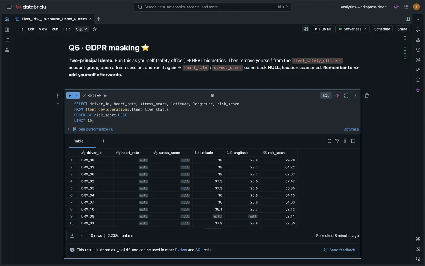Viewport: 425px width, 266px height.
Task: Open notebook info icon in right sidebar
Action: pos(418,80)
